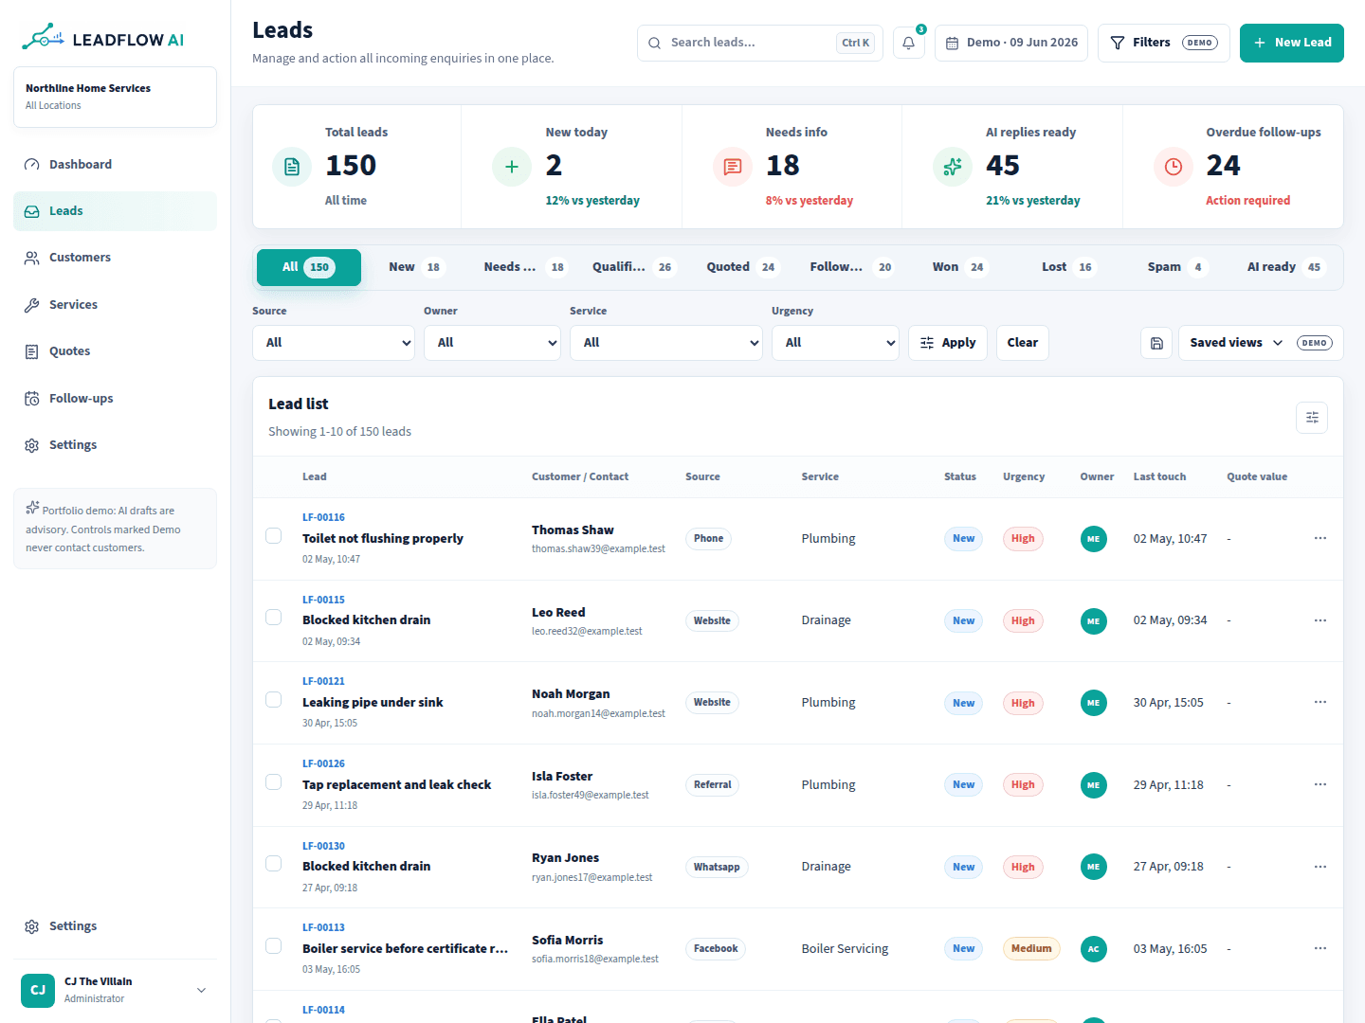Image resolution: width=1365 pixels, height=1023 pixels.
Task: Open the Source filter dropdown
Action: click(x=334, y=343)
